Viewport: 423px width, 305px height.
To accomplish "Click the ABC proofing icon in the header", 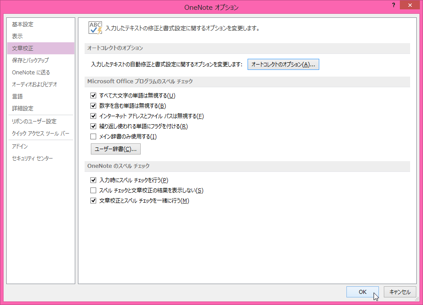I will tap(95, 28).
